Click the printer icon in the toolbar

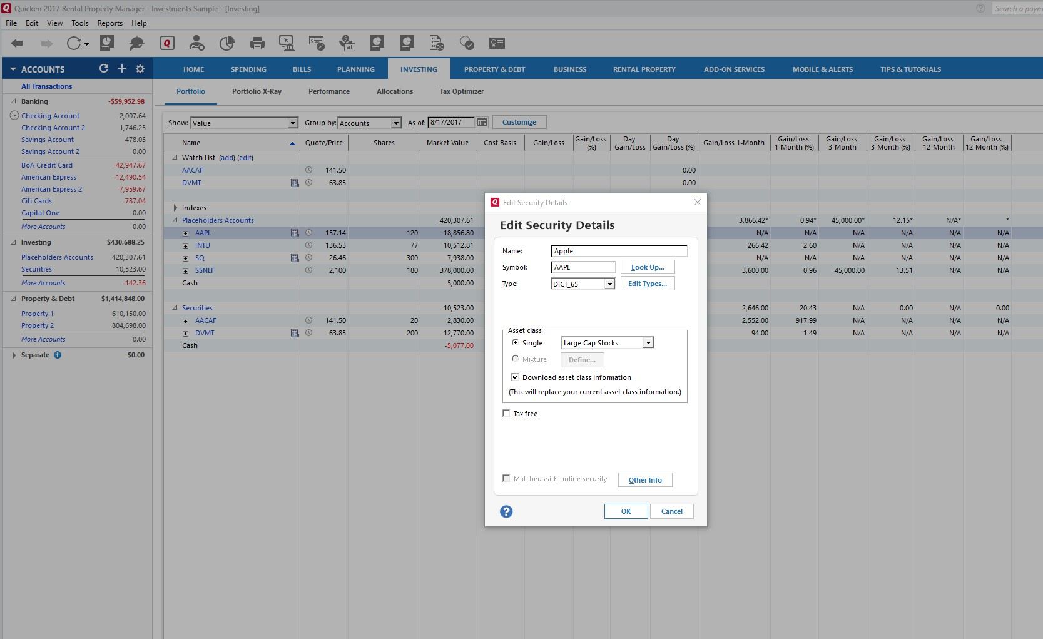coord(257,43)
